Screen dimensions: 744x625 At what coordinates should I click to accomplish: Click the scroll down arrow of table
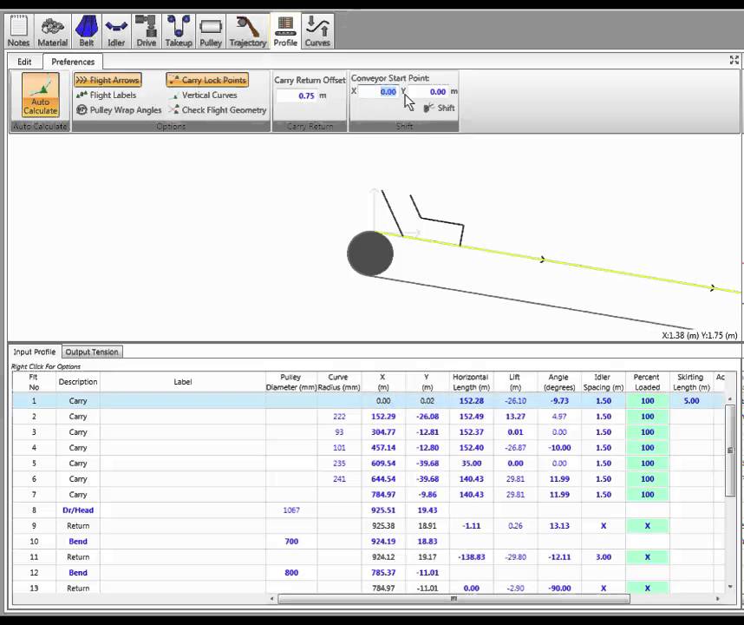[730, 588]
